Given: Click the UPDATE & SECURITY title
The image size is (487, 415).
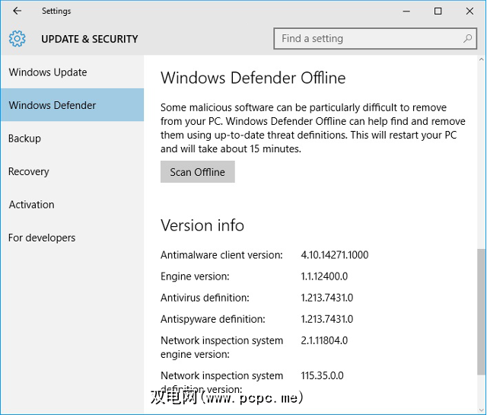Looking at the screenshot, I should [x=90, y=39].
